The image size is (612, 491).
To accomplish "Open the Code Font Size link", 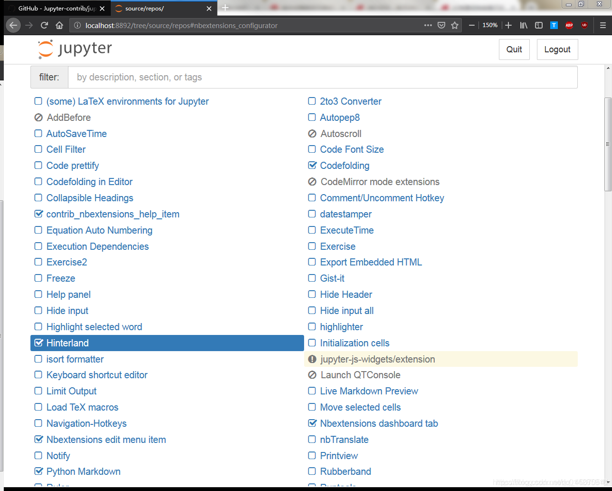I will (x=352, y=149).
